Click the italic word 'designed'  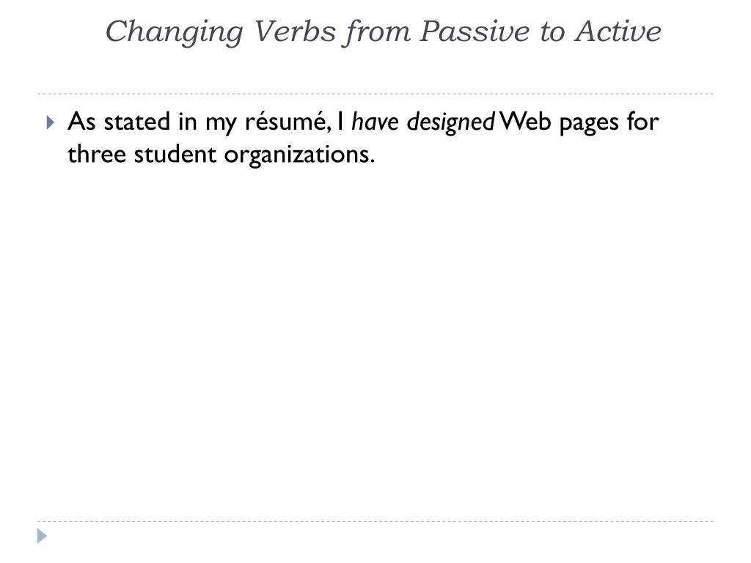pos(451,122)
